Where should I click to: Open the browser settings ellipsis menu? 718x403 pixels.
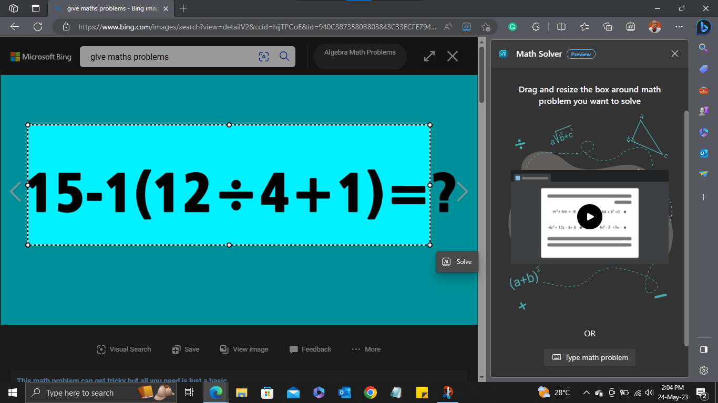679,27
